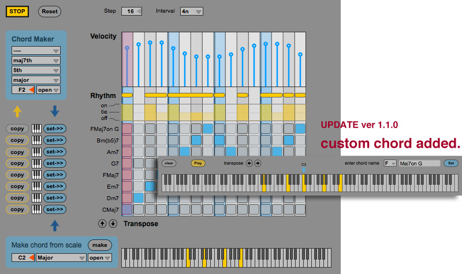Open the maj7th chord type dropdown

[x=36, y=60]
